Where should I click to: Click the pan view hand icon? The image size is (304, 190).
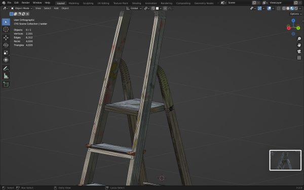click(299, 45)
